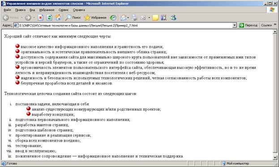This screenshot has width=279, height=167.
Task: Click the Готово status page icon
Action: pos(4,163)
